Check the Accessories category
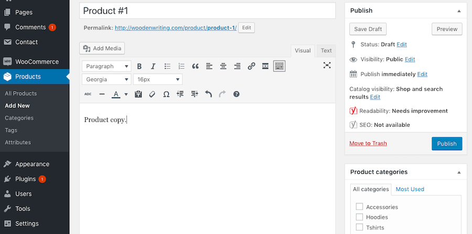 pyautogui.click(x=359, y=207)
